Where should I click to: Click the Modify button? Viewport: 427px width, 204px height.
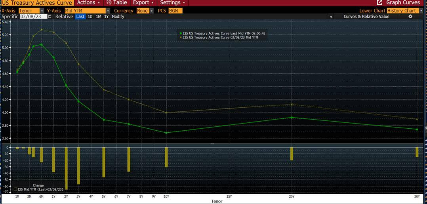[118, 16]
